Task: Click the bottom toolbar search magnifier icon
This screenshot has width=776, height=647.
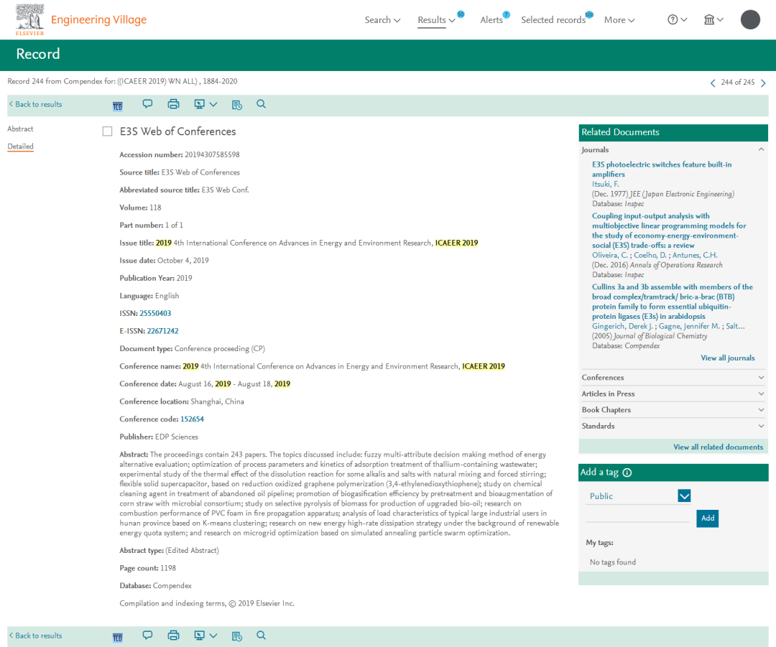Action: click(x=262, y=635)
